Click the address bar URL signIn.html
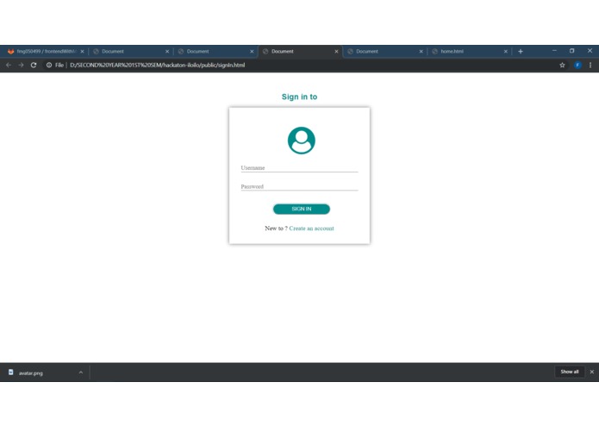The height and width of the screenshot is (426, 599). pos(158,66)
